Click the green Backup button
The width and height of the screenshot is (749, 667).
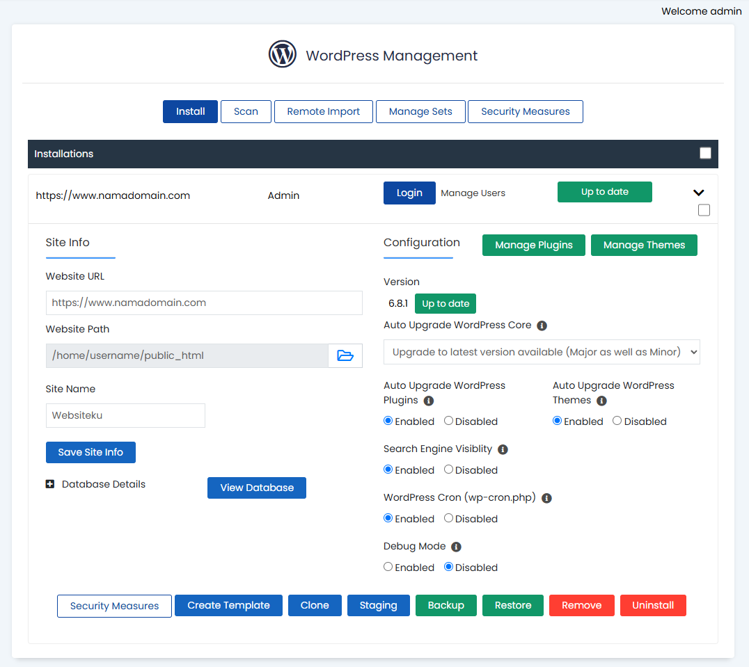point(446,606)
